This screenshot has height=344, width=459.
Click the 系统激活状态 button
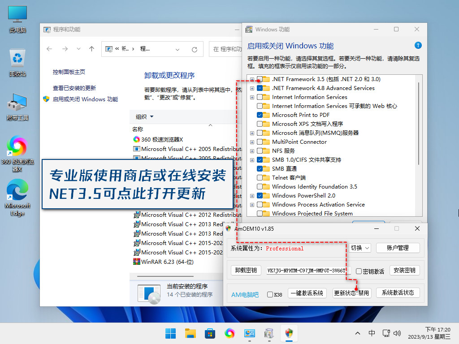click(398, 293)
